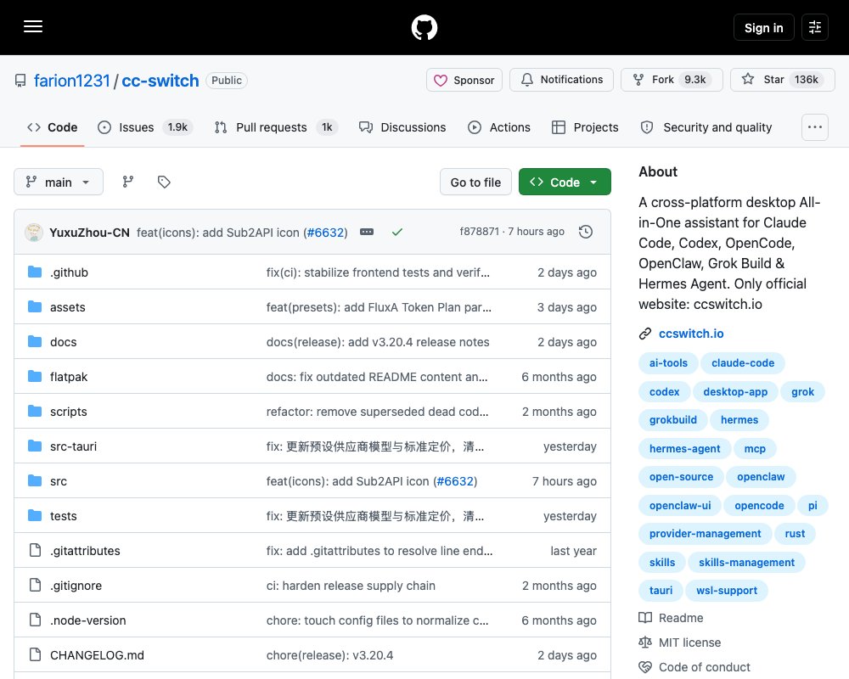
Task: Switch to the Code tab
Action: tap(53, 127)
